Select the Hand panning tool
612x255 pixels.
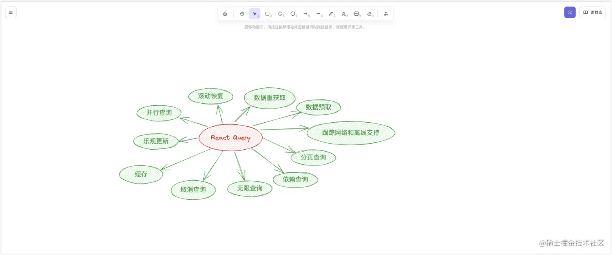coord(242,14)
